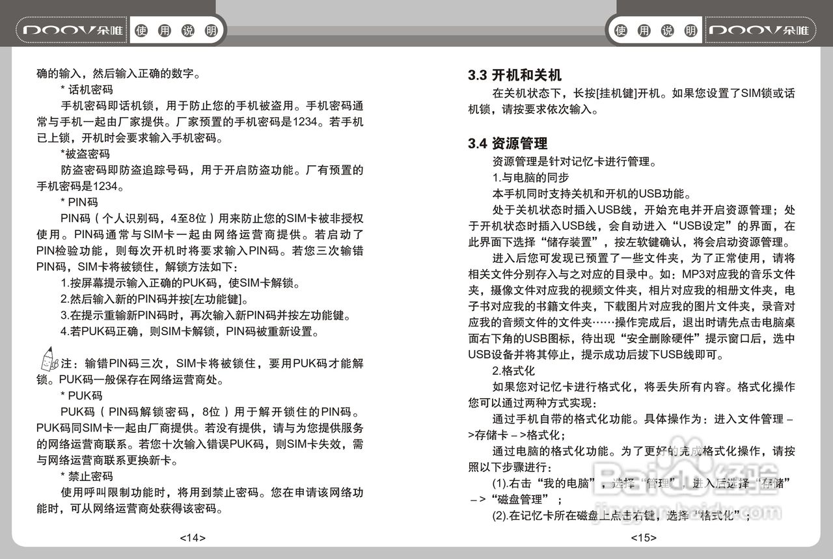The image size is (833, 559).
Task: Click the subheading * PIN码
Action: click(79, 202)
